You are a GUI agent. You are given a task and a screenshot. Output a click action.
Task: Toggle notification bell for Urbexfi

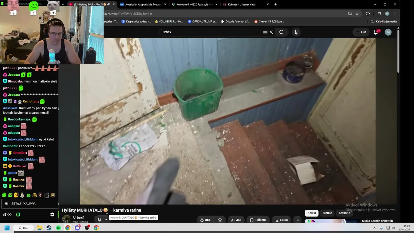(99, 220)
